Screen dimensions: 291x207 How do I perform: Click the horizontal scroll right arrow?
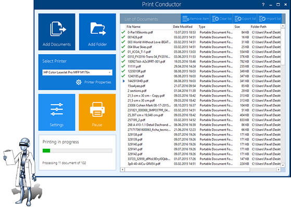pyautogui.click(x=279, y=170)
